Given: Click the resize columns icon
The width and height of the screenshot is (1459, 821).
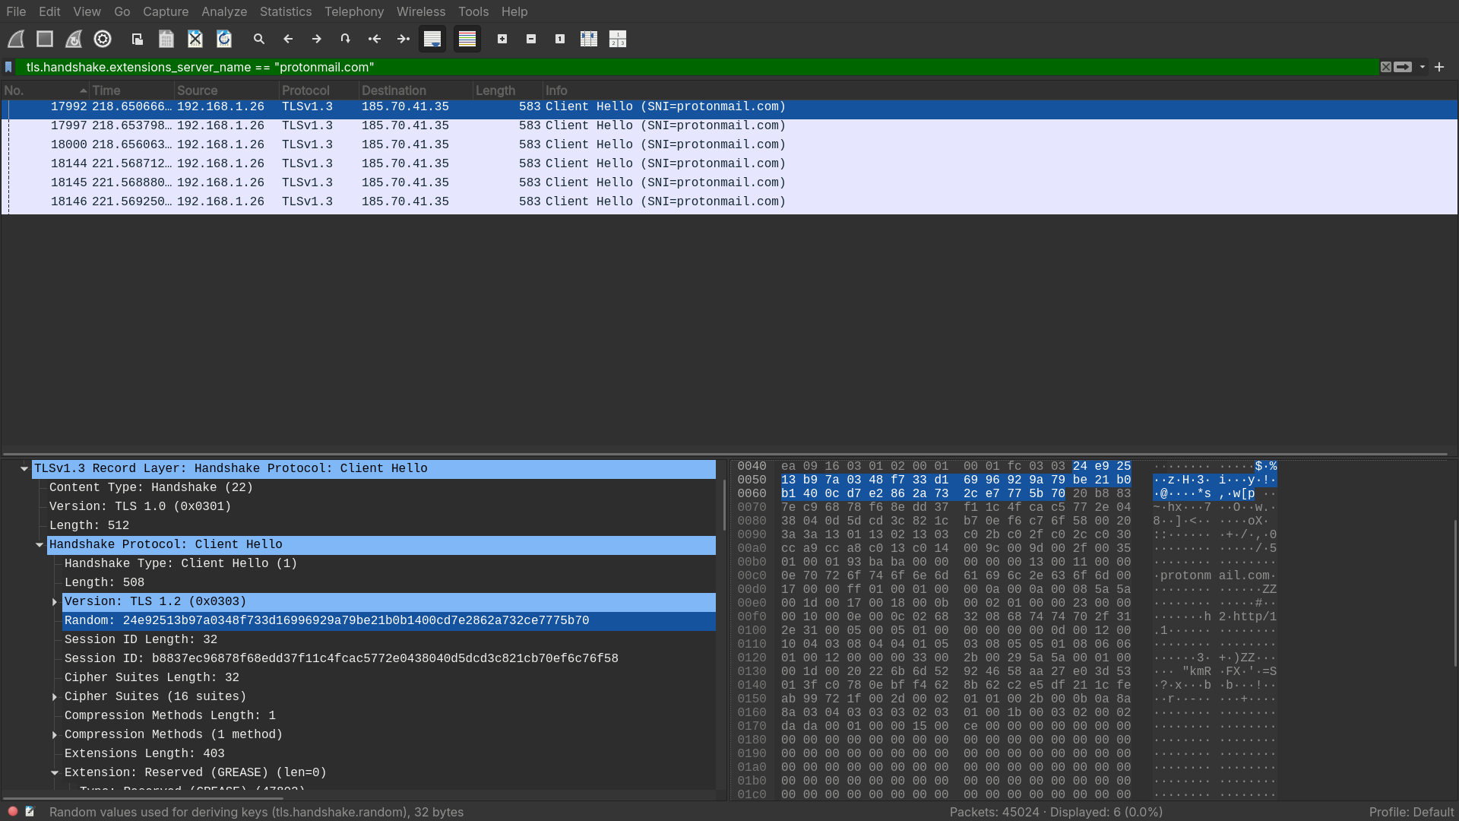Looking at the screenshot, I should 589,39.
